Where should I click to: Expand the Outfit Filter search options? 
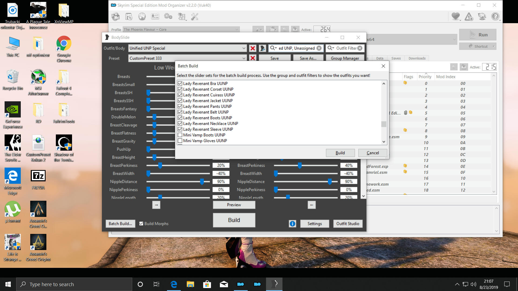click(330, 48)
